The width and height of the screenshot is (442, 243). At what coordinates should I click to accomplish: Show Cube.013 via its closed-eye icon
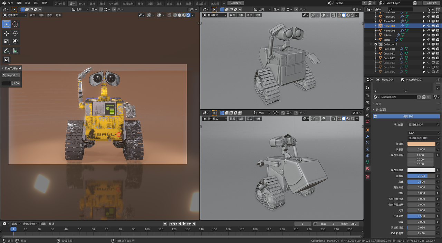pyautogui.click(x=429, y=63)
